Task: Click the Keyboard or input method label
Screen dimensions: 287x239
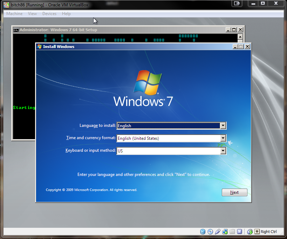Action: pos(90,150)
